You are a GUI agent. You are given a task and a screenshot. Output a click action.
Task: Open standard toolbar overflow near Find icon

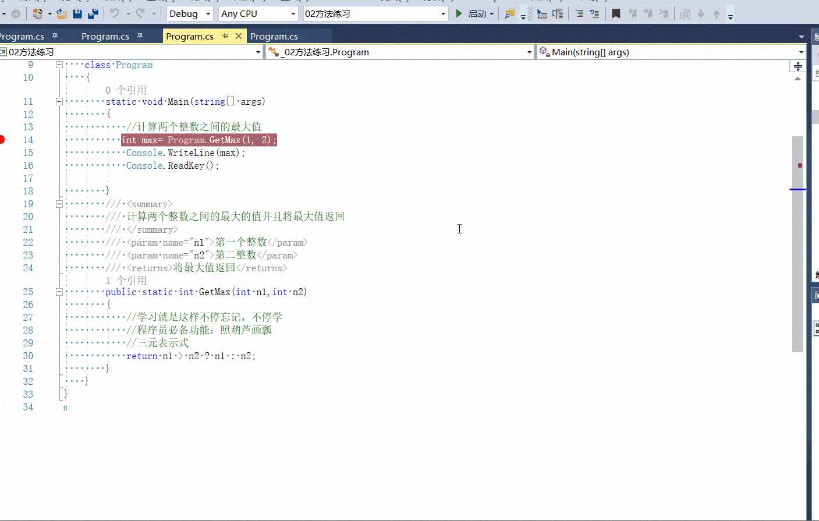[x=523, y=15]
